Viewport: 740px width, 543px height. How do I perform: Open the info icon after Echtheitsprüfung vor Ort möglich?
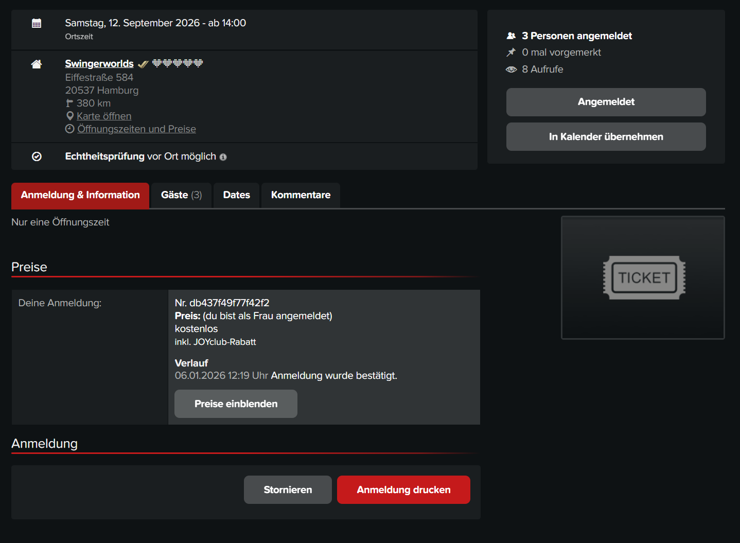click(223, 157)
